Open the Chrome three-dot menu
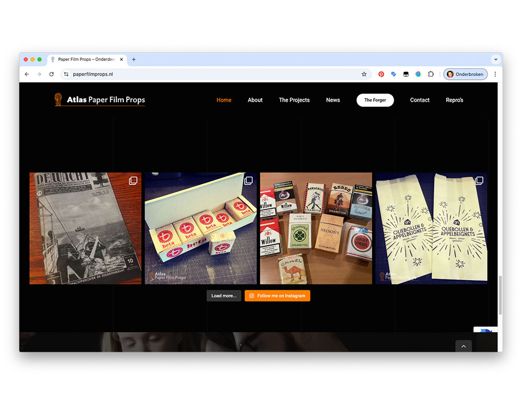 [495, 74]
